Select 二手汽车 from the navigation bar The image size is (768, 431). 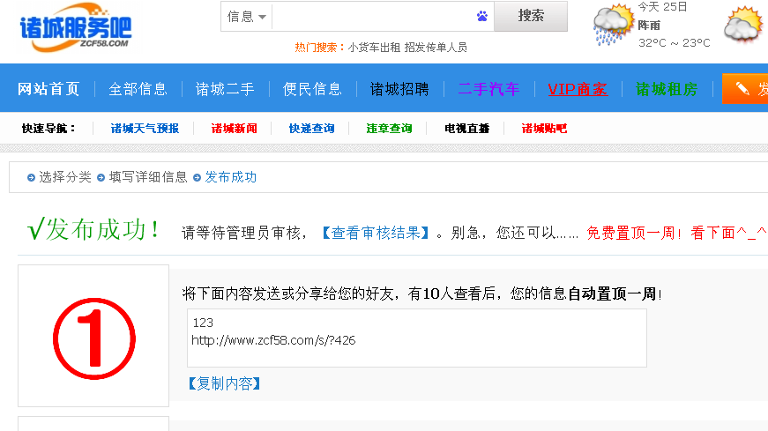(x=488, y=89)
